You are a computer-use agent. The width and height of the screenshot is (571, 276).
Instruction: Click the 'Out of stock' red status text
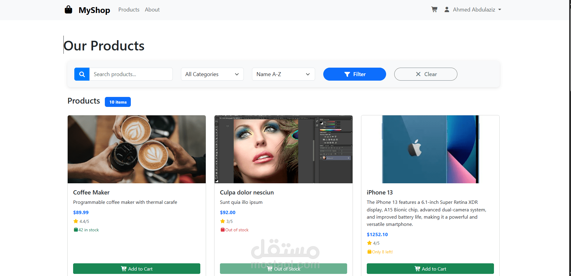(x=237, y=230)
